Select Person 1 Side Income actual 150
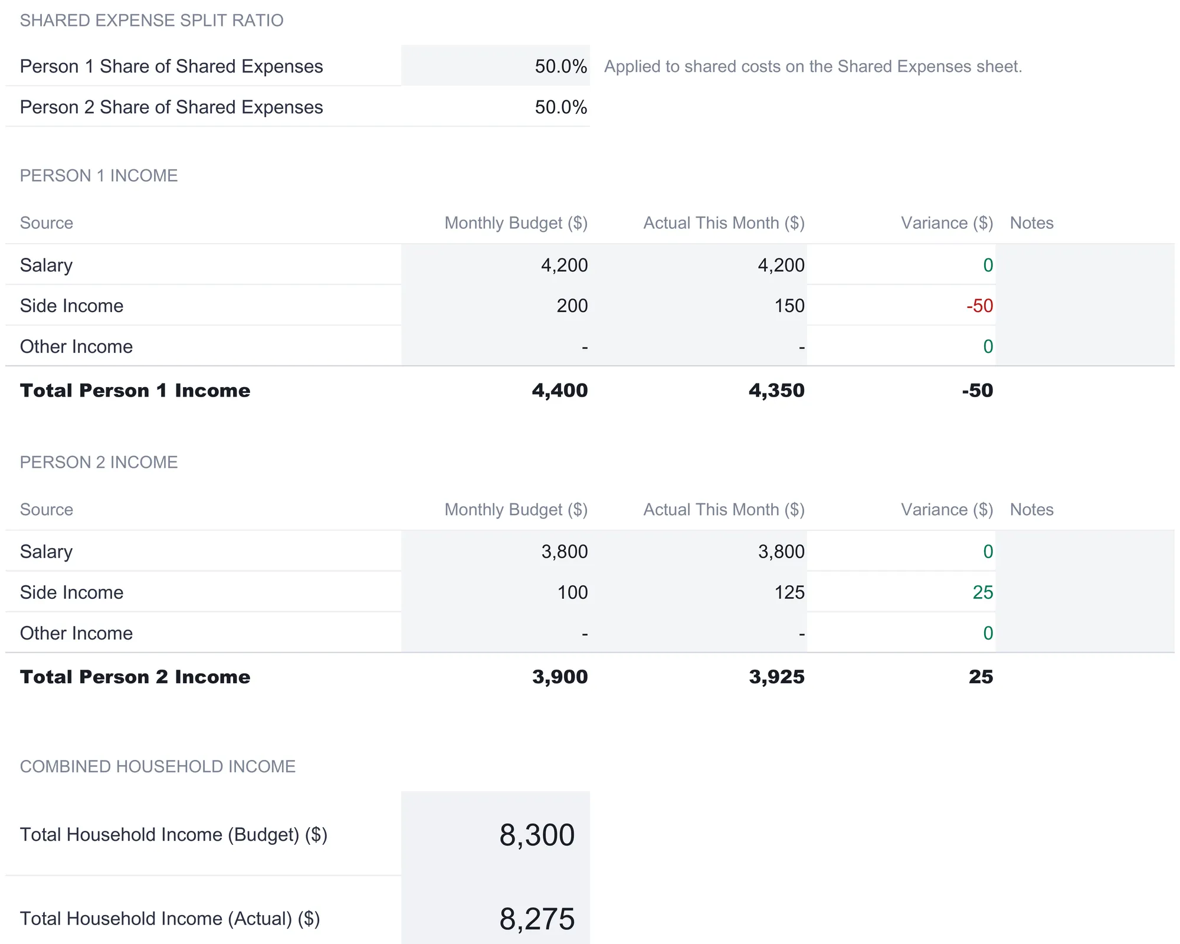The width and height of the screenshot is (1180, 944). (x=699, y=306)
